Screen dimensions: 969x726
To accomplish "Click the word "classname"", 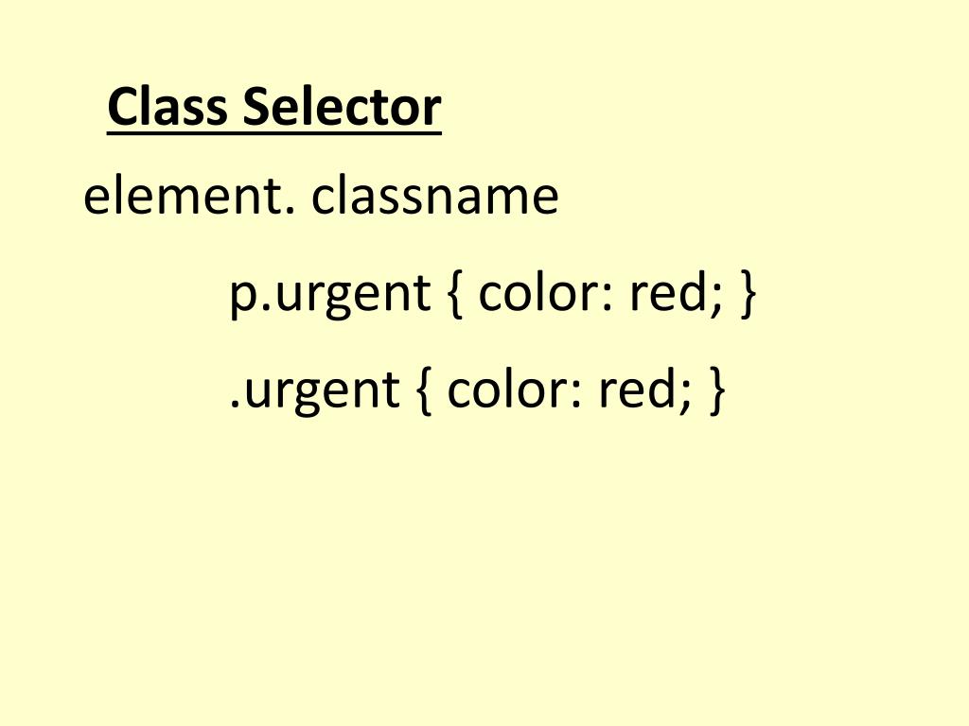I will [x=435, y=197].
